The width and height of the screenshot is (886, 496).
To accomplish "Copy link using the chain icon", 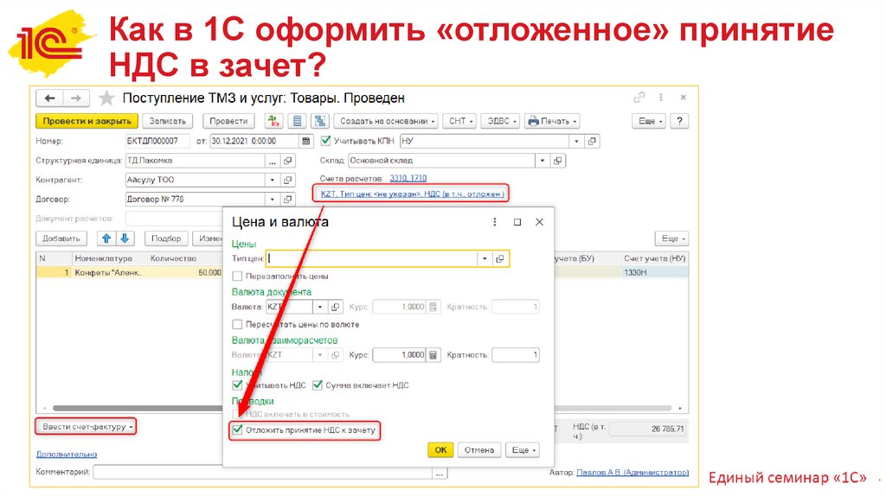I will point(639,97).
